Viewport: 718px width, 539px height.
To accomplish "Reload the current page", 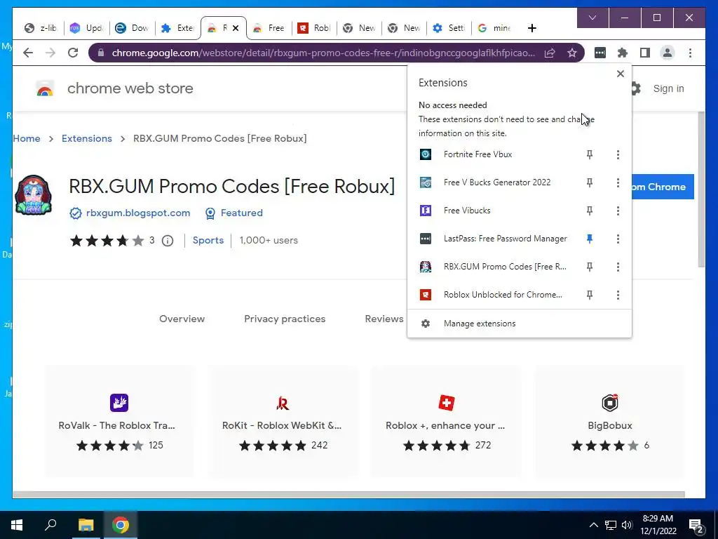I will 73,53.
